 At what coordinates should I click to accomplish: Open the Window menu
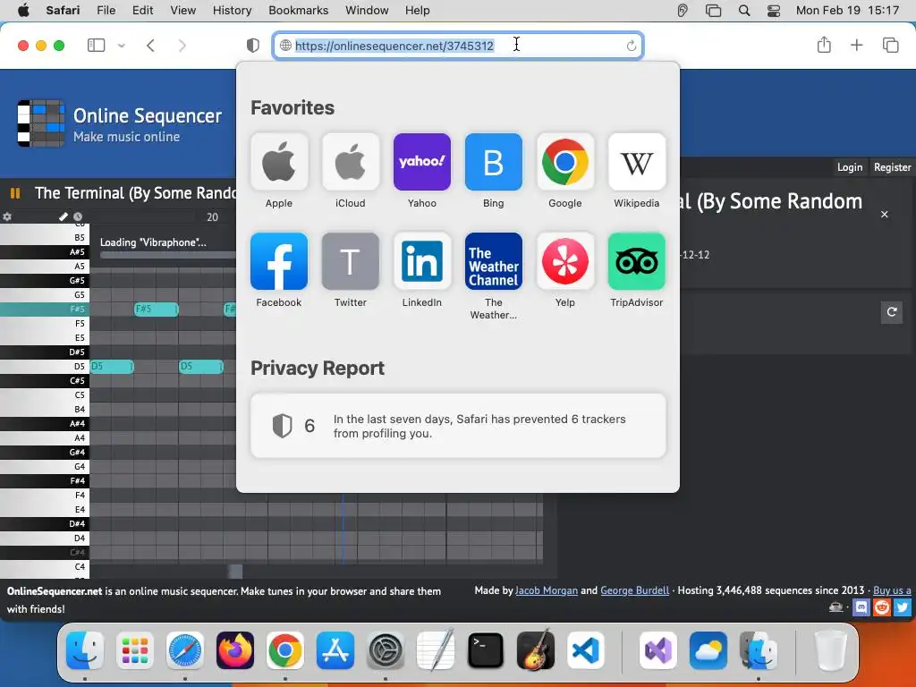367,10
